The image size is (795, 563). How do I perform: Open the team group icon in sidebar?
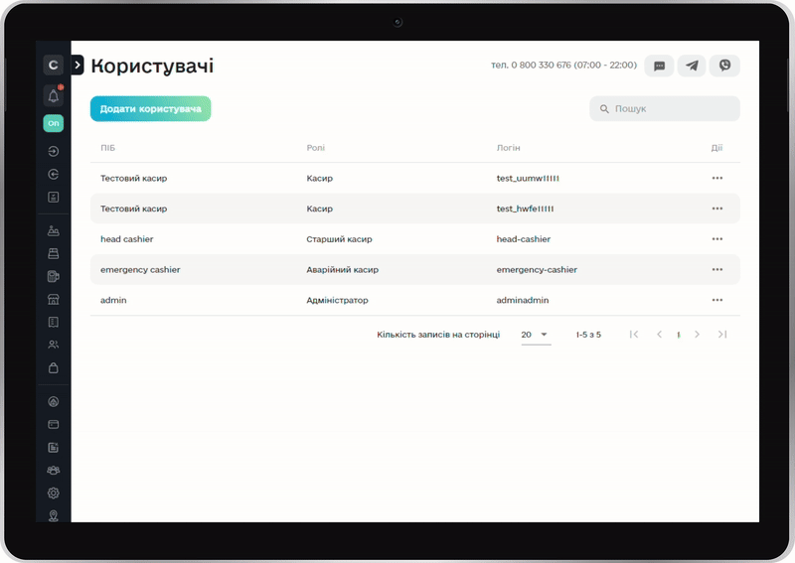54,471
